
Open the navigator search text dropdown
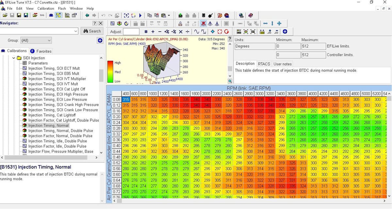pyautogui.click(x=75, y=31)
